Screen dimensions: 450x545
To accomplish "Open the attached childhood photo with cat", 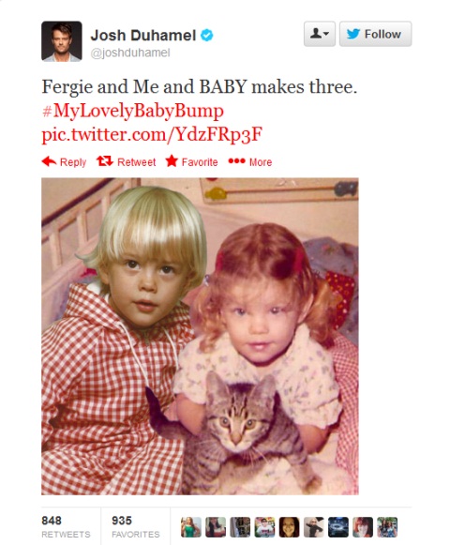I will coord(200,336).
